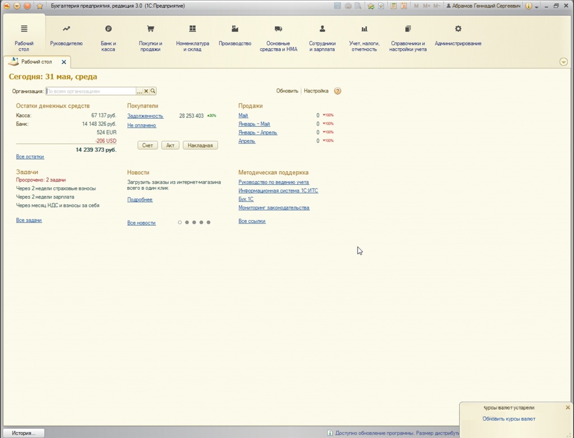This screenshot has height=438, width=574.
Task: Click the round orange button in title bar
Action: click(x=27, y=6)
